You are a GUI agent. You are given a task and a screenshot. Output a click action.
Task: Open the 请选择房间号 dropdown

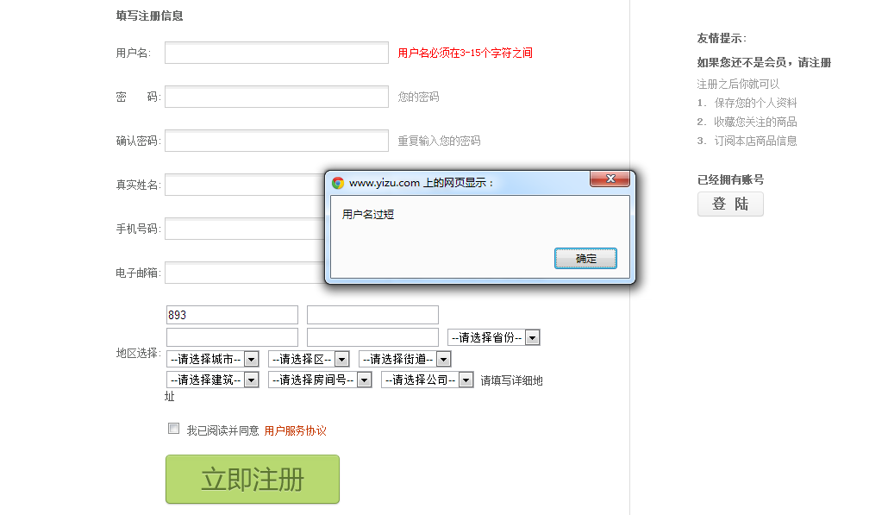320,380
